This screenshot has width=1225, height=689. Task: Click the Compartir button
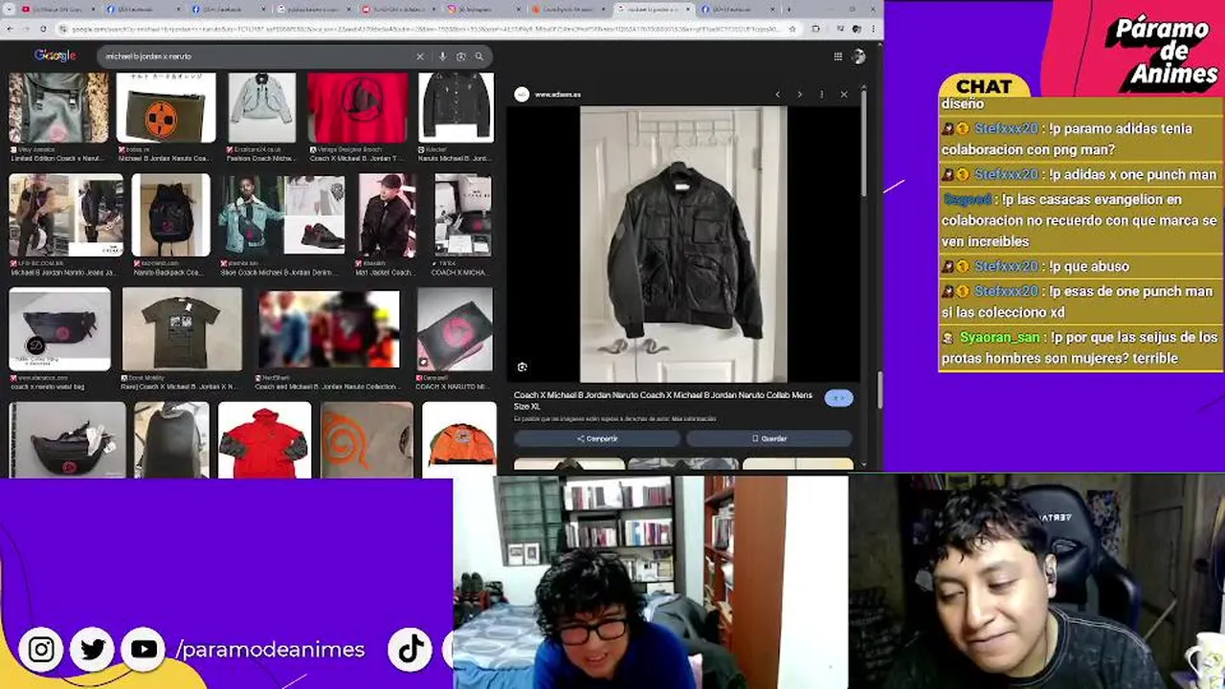pyautogui.click(x=597, y=438)
